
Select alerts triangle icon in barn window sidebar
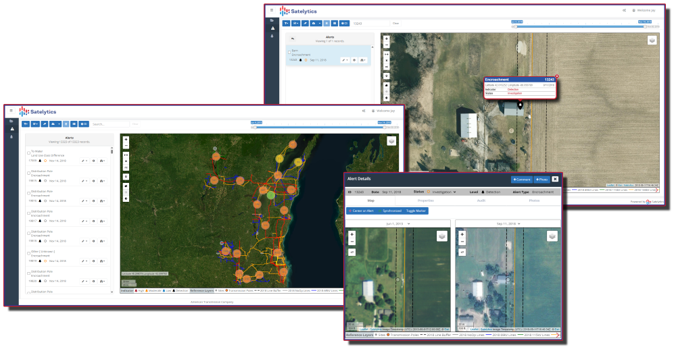point(272,28)
